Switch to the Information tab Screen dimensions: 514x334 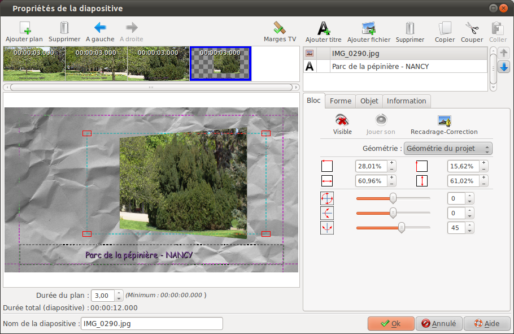coord(406,101)
